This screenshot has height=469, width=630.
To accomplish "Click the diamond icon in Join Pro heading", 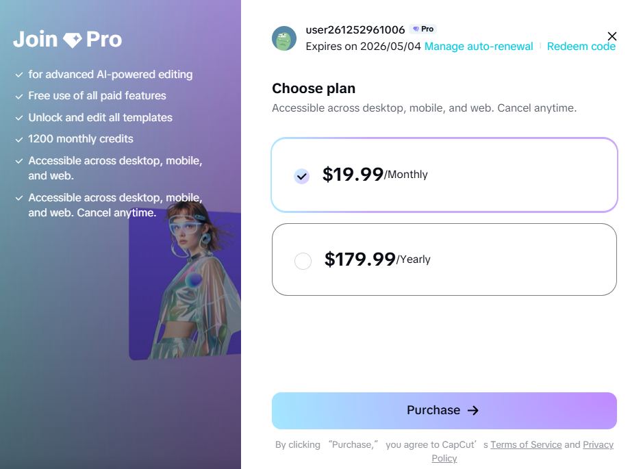I will coord(72,40).
